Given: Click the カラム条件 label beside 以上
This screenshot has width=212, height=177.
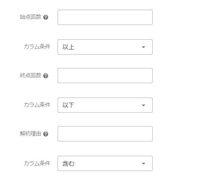Looking at the screenshot, I should 37,47.
